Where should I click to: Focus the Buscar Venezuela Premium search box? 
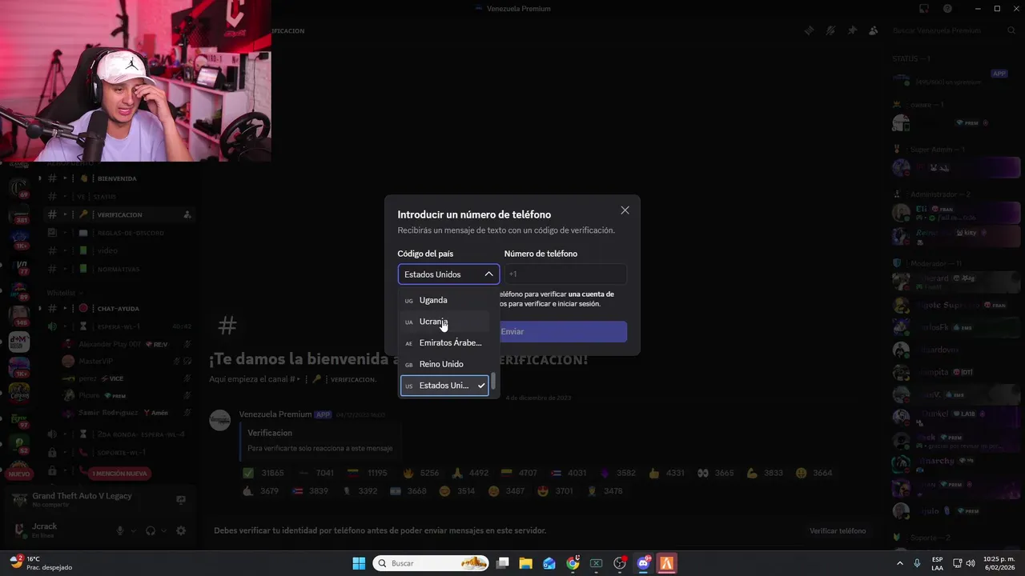point(953,30)
